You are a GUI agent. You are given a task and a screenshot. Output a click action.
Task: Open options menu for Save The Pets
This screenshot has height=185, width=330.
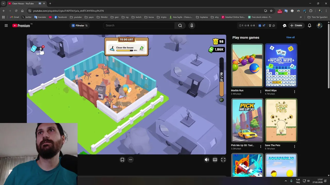(294, 146)
